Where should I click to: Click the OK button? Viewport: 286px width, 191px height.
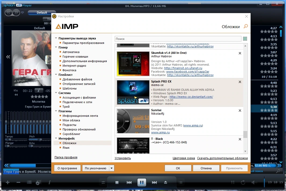(x=178, y=168)
